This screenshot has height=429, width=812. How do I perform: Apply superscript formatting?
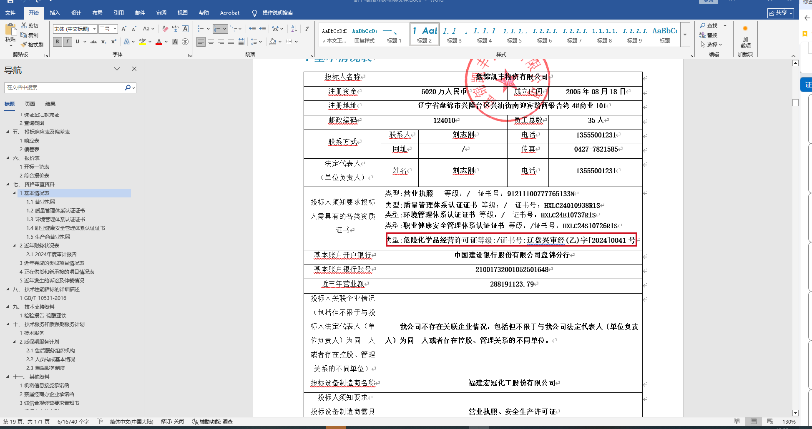coord(113,42)
